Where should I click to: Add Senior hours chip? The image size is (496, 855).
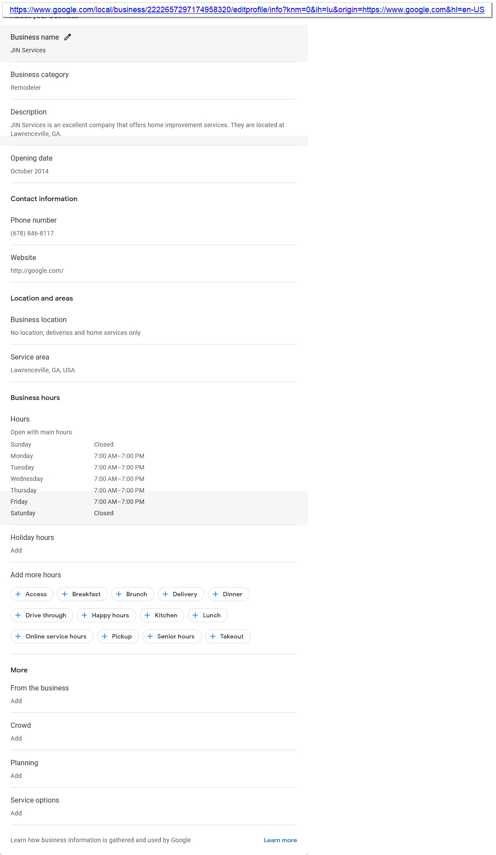pyautogui.click(x=172, y=636)
